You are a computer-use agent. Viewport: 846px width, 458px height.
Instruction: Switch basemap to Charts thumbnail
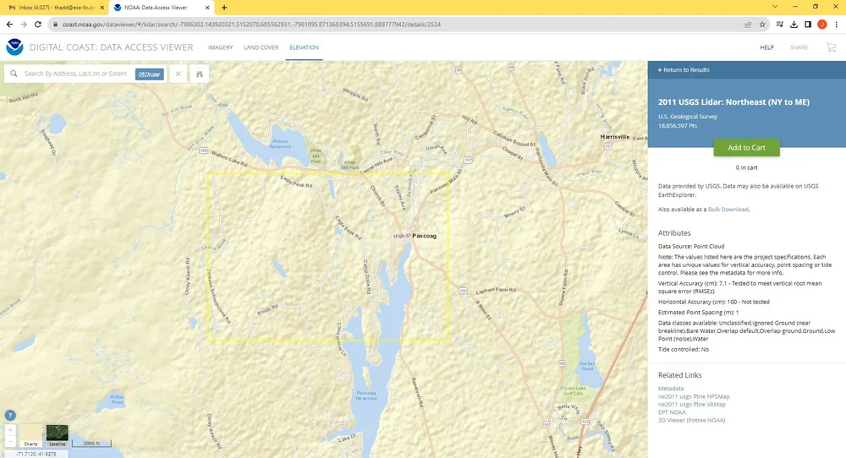point(30,435)
